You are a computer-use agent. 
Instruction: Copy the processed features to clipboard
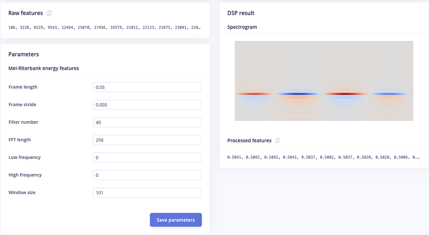pyautogui.click(x=277, y=140)
